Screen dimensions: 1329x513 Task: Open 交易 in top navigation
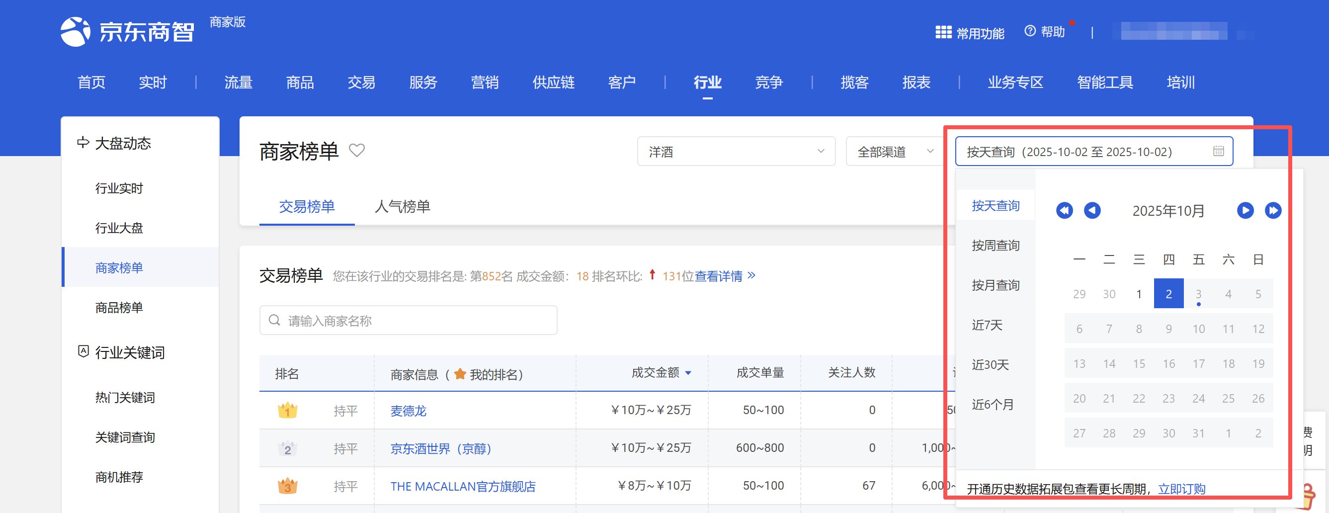coord(361,83)
